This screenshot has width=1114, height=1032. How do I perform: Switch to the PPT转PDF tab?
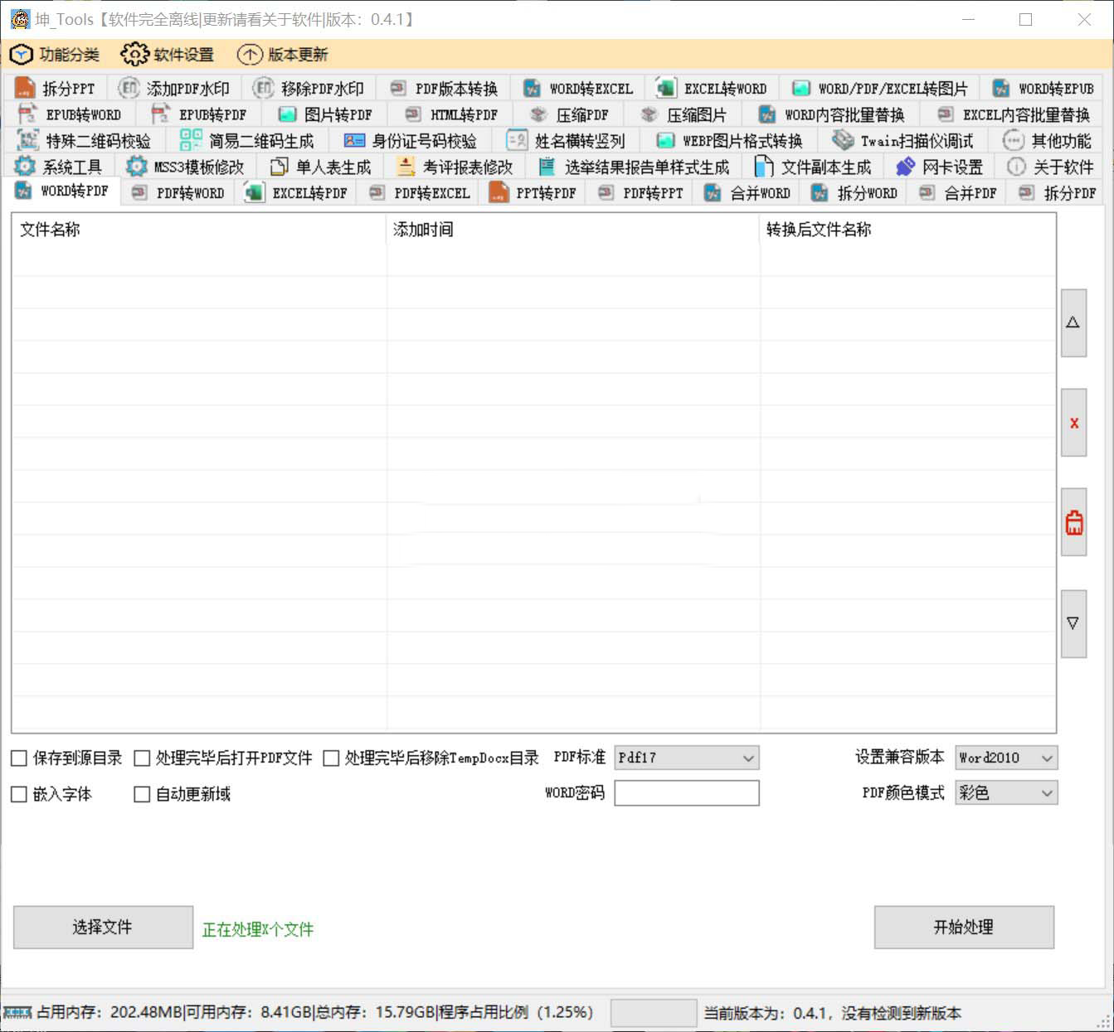tap(533, 193)
